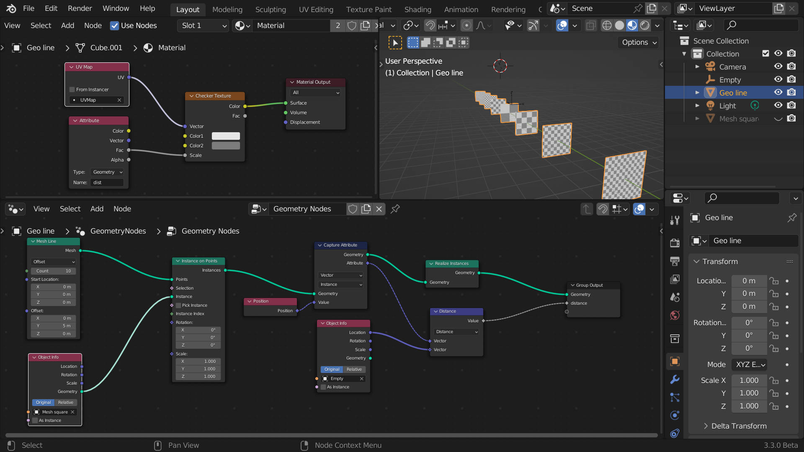Select the UV Editing workspace tab
804x452 pixels.
point(315,8)
